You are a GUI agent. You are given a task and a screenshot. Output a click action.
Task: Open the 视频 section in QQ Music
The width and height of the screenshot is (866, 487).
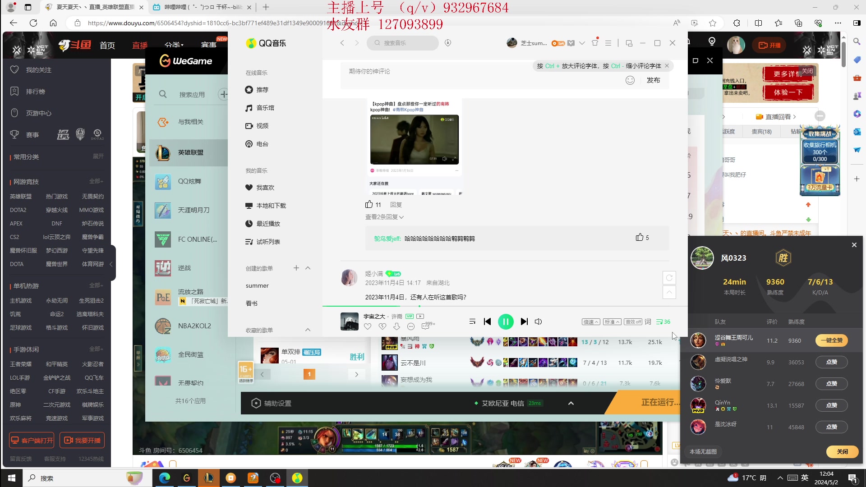tap(262, 126)
